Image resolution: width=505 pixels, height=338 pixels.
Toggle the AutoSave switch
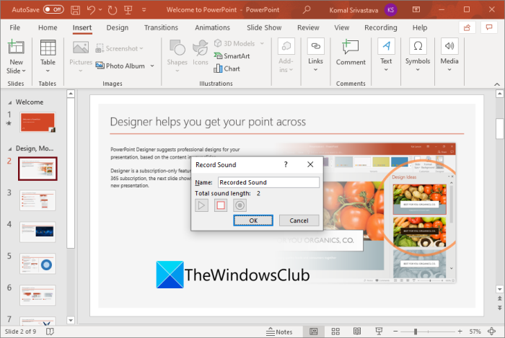pyautogui.click(x=53, y=9)
